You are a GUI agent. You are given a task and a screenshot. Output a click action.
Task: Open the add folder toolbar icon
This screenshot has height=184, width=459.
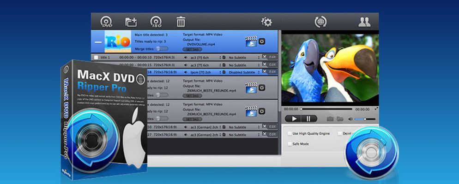(x=131, y=22)
